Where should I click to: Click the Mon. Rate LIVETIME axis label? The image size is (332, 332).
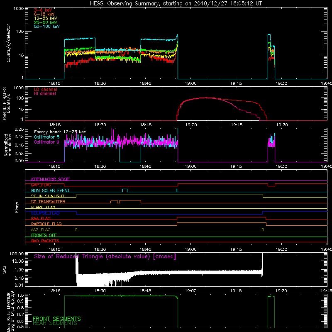pyautogui.click(x=10, y=312)
